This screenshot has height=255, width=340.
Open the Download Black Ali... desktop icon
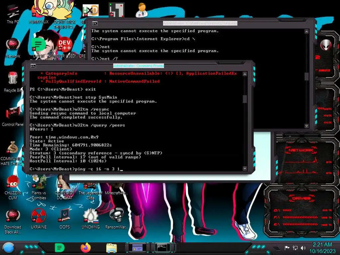[x=13, y=221]
